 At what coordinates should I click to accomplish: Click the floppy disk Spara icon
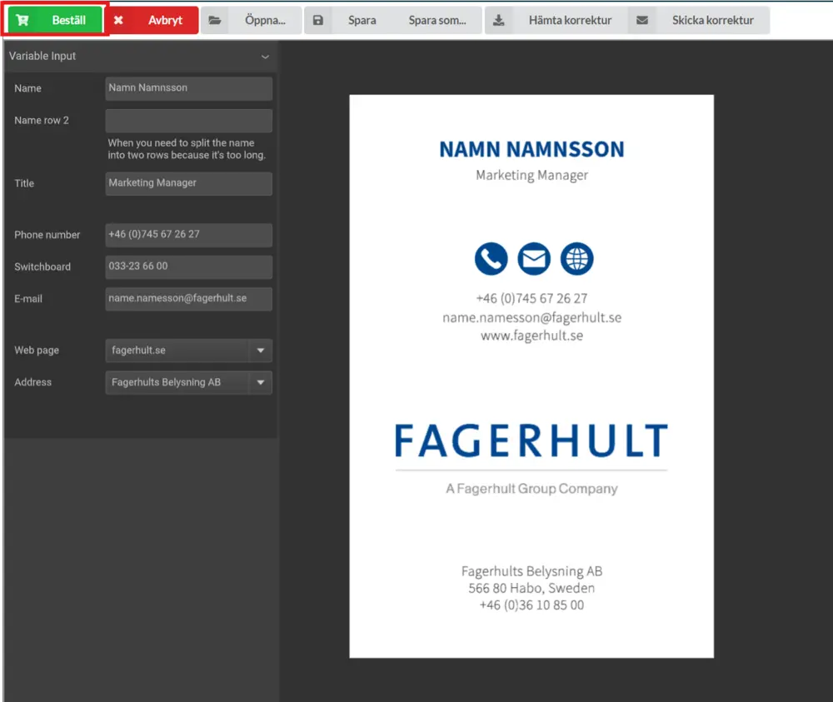(x=318, y=20)
